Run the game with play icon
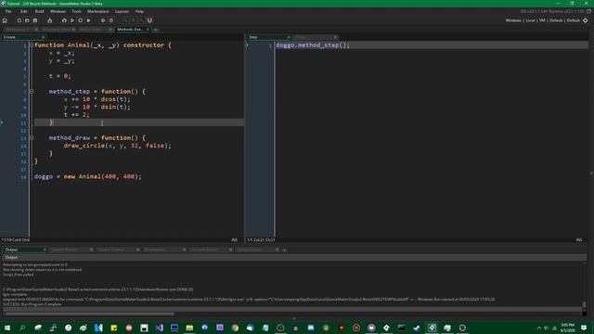 [x=72, y=20]
